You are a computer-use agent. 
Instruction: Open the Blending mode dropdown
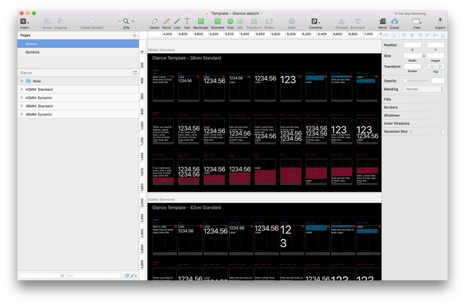pyautogui.click(x=424, y=89)
